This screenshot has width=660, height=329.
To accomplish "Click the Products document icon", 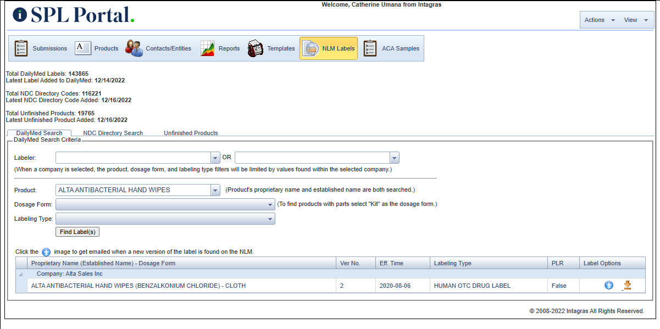I will pyautogui.click(x=82, y=48).
